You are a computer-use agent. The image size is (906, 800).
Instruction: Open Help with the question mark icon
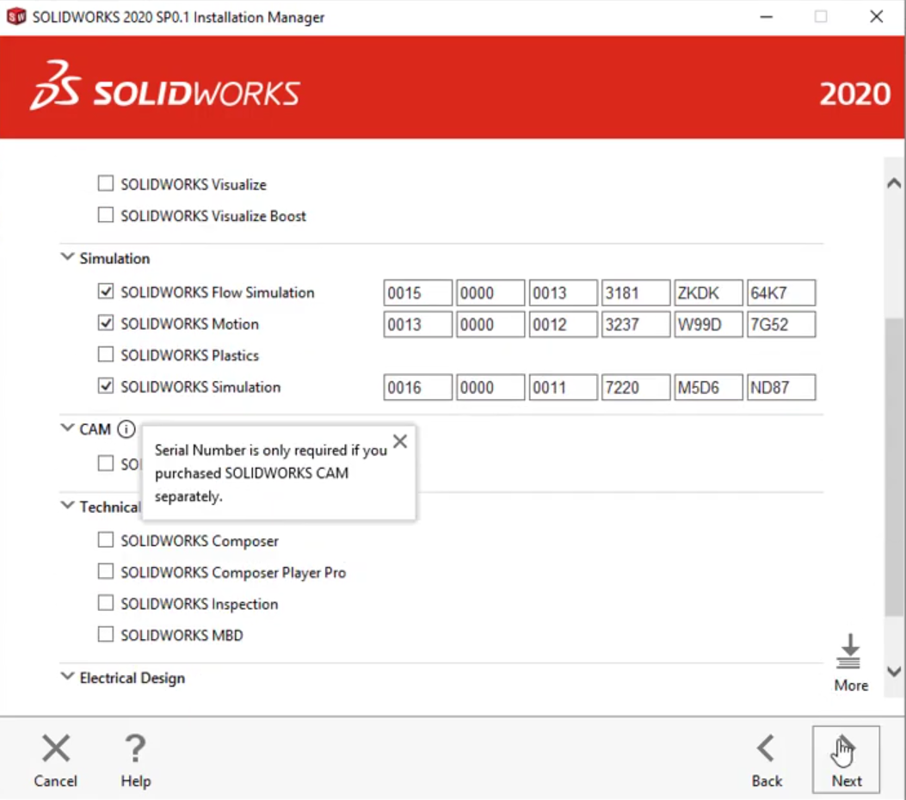pos(135,749)
